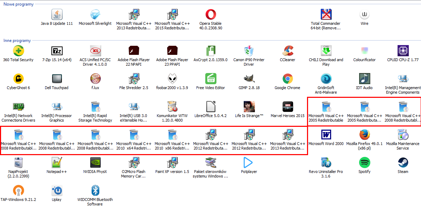Collapse the 'Nowe programy' group header
This screenshot has height=210, width=421.
(19, 4)
